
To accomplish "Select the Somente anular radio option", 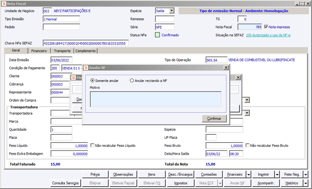I will pyautogui.click(x=92, y=80).
